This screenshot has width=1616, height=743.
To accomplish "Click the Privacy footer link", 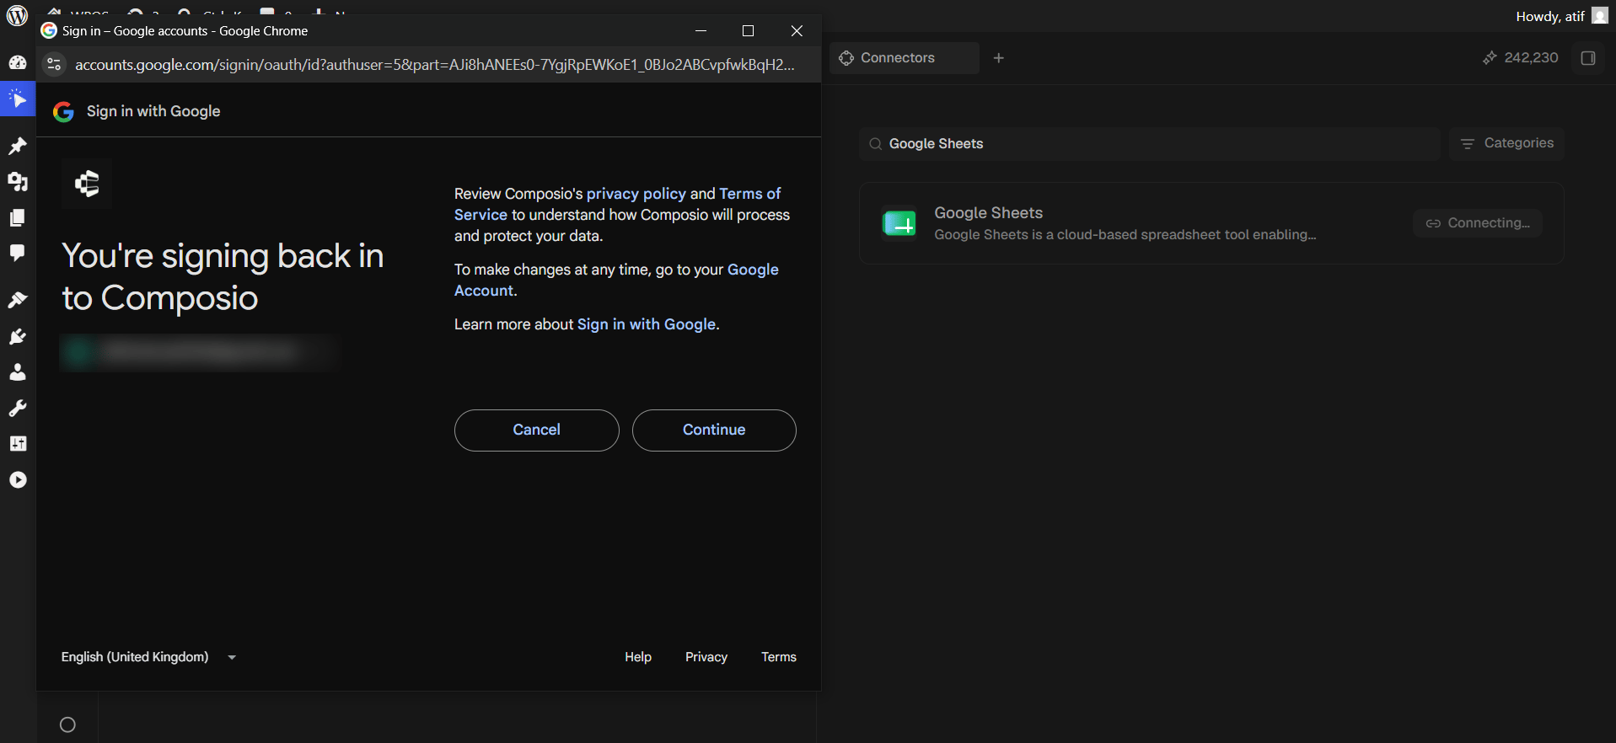I will coord(706,657).
